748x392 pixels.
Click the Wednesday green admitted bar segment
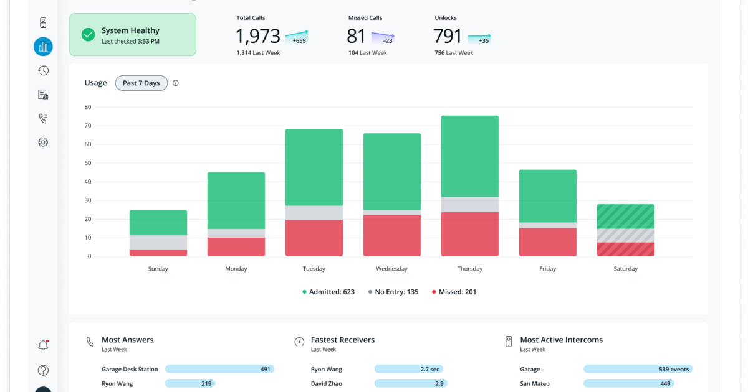click(392, 172)
